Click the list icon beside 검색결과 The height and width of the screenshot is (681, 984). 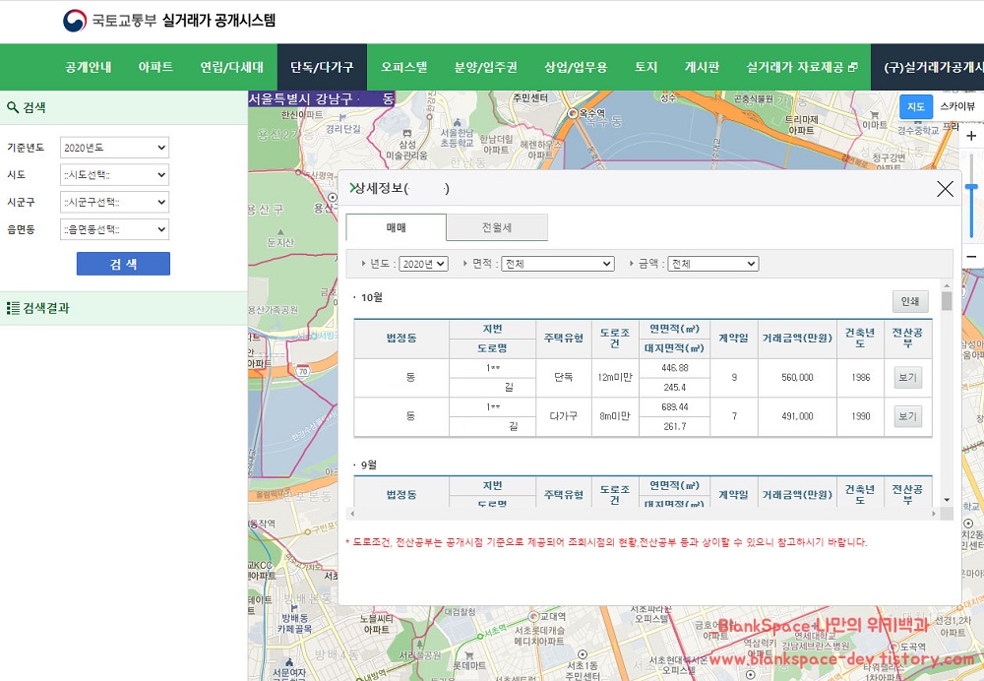13,308
